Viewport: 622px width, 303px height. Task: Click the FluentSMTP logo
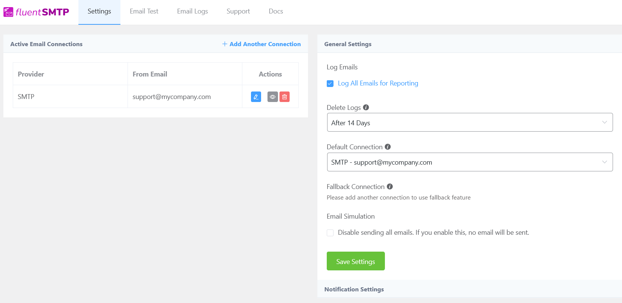(36, 12)
